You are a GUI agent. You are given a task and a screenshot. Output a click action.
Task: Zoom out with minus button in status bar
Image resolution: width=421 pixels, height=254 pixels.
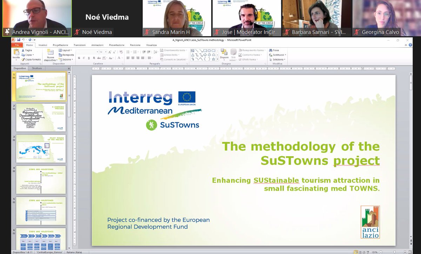(380, 252)
